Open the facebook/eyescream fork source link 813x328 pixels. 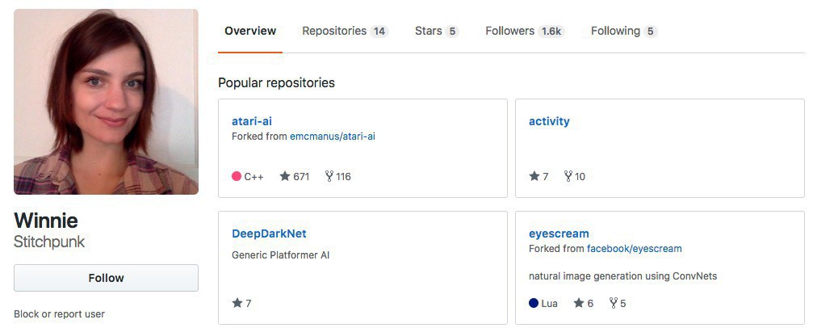click(x=635, y=249)
